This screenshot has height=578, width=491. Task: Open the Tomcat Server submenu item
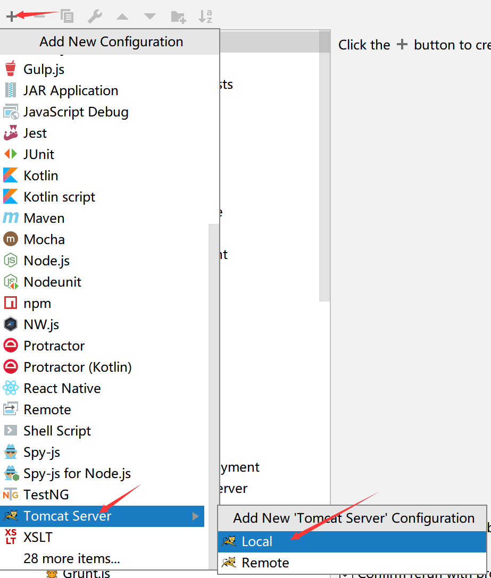(x=102, y=516)
